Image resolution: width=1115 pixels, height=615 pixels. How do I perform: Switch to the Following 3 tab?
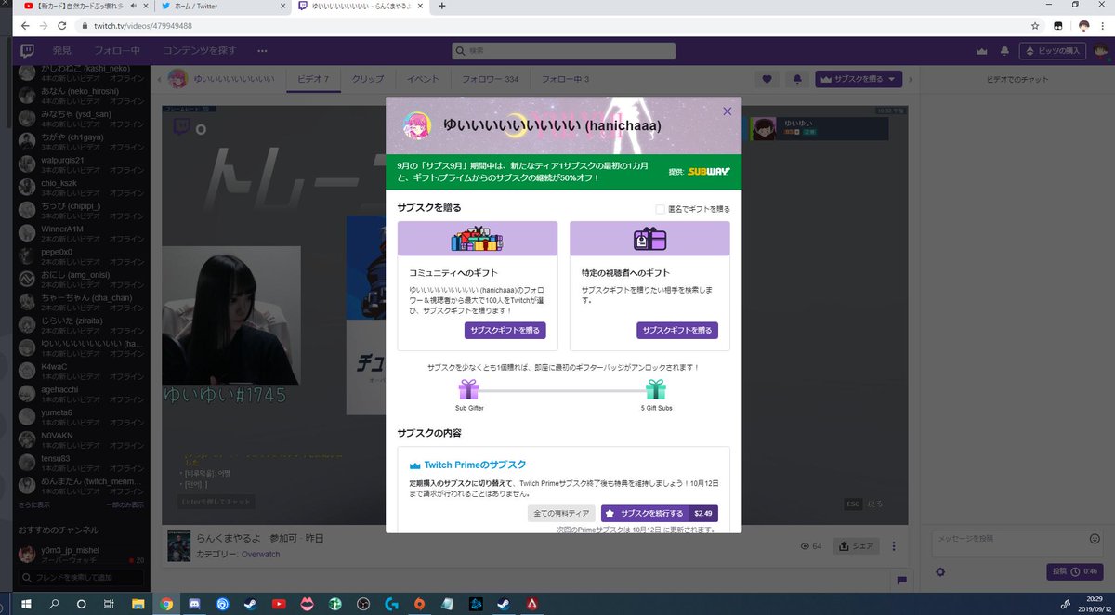click(x=565, y=80)
